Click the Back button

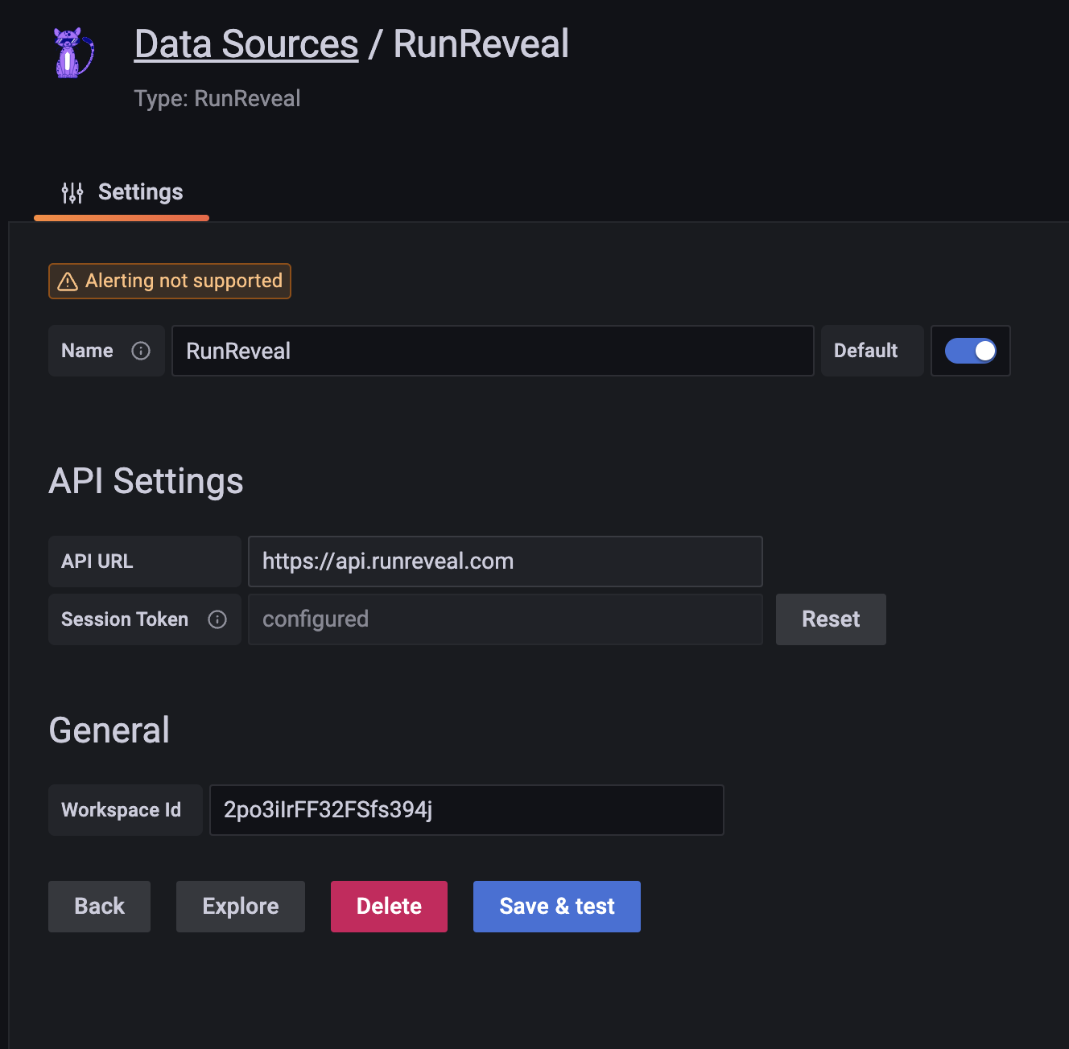[99, 907]
